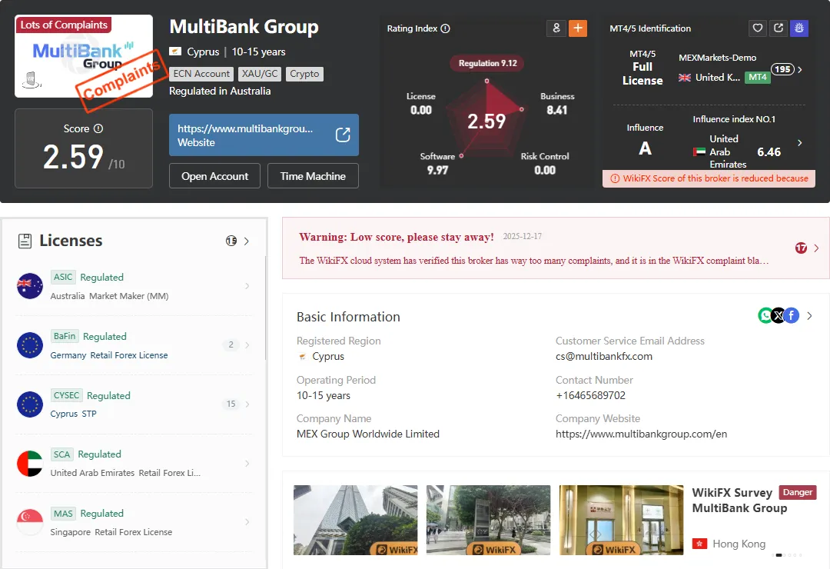Expand the SCA license row chevron
Viewport: 830px width, 569px height.
point(247,464)
